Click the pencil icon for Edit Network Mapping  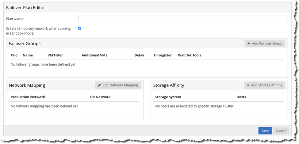click(x=99, y=85)
